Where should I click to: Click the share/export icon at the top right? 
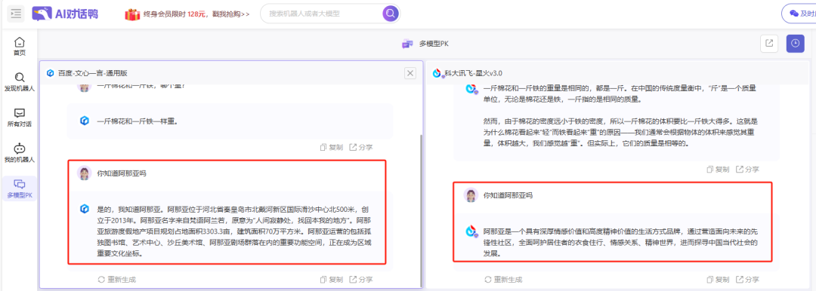tap(768, 44)
